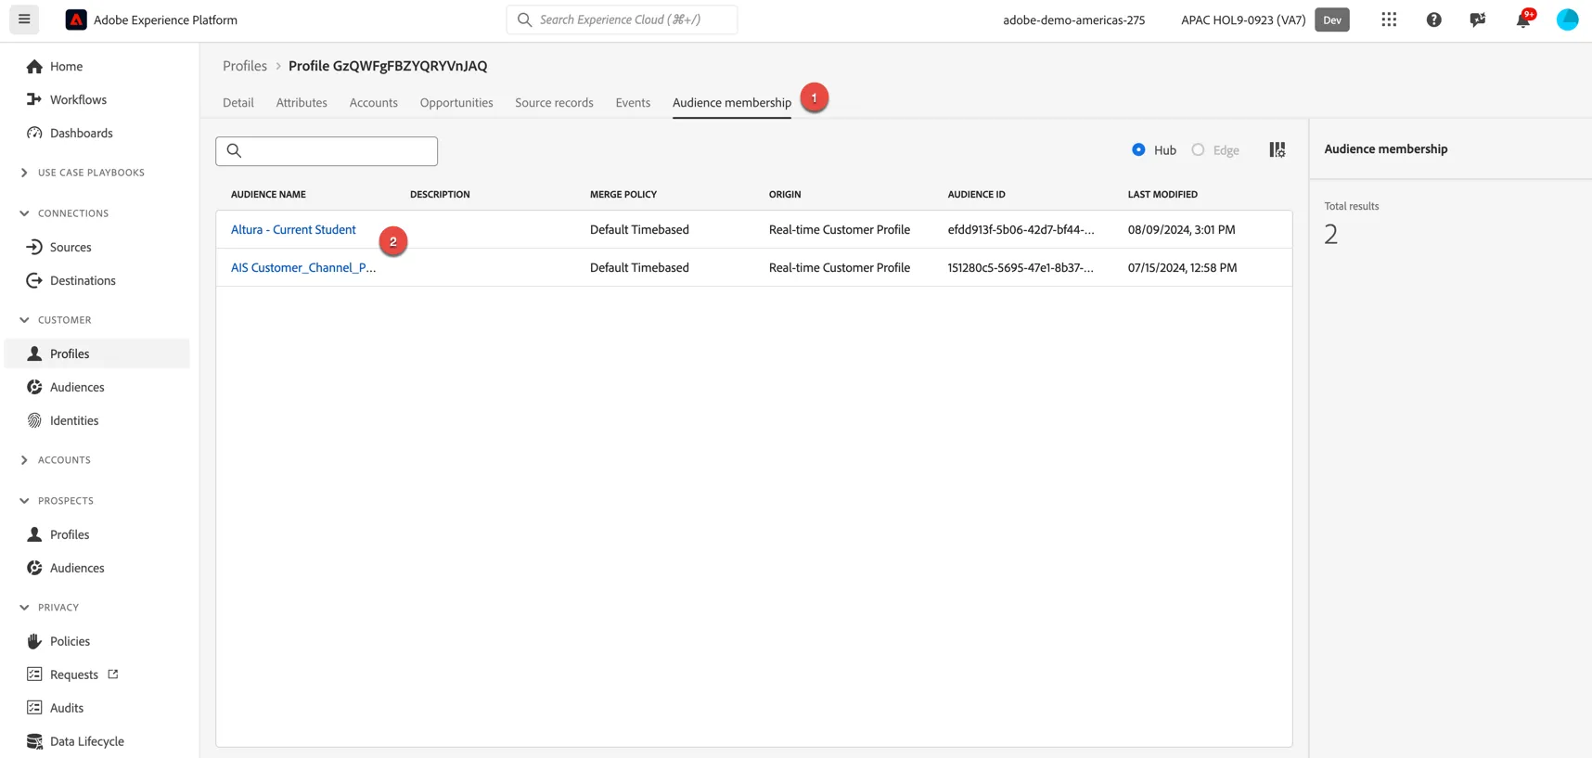
Task: Open the app switcher grid
Action: (1389, 19)
